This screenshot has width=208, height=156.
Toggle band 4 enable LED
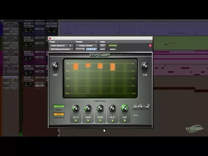pos(113,120)
